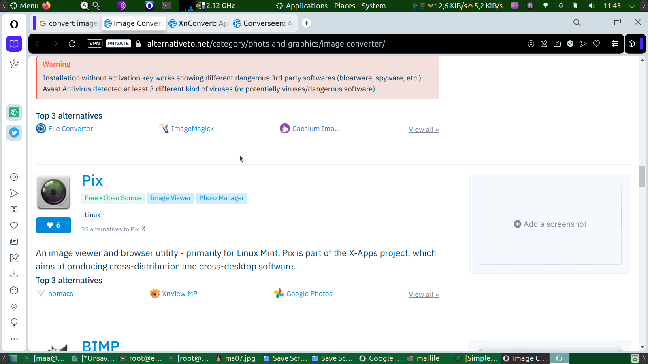Viewport: 648px width, 364px height.
Task: Add page to bookmarks with heart icon
Action: (597, 44)
